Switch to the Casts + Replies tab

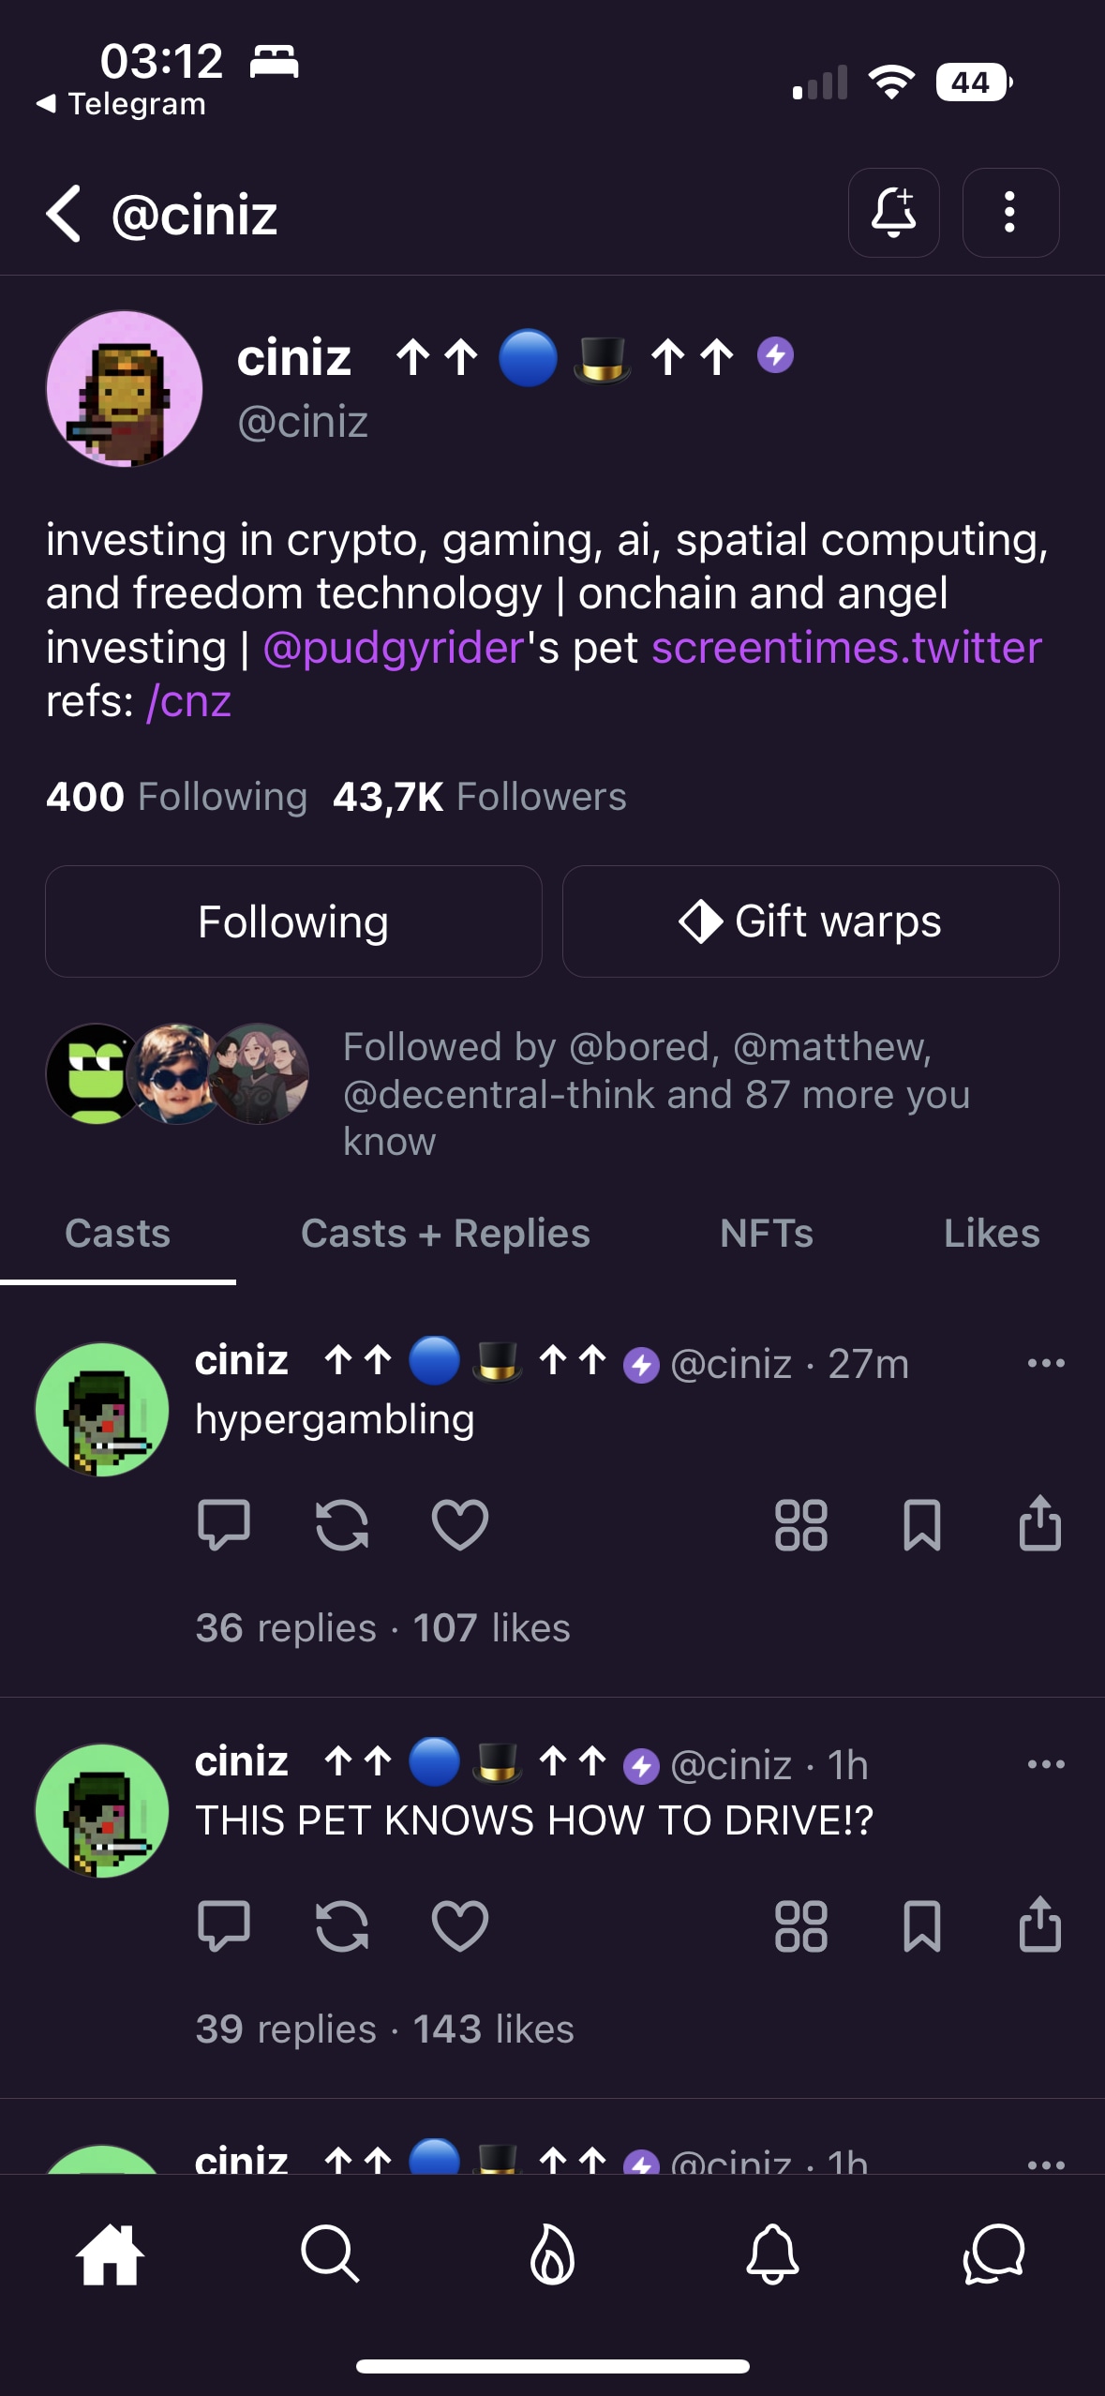pyautogui.click(x=445, y=1234)
